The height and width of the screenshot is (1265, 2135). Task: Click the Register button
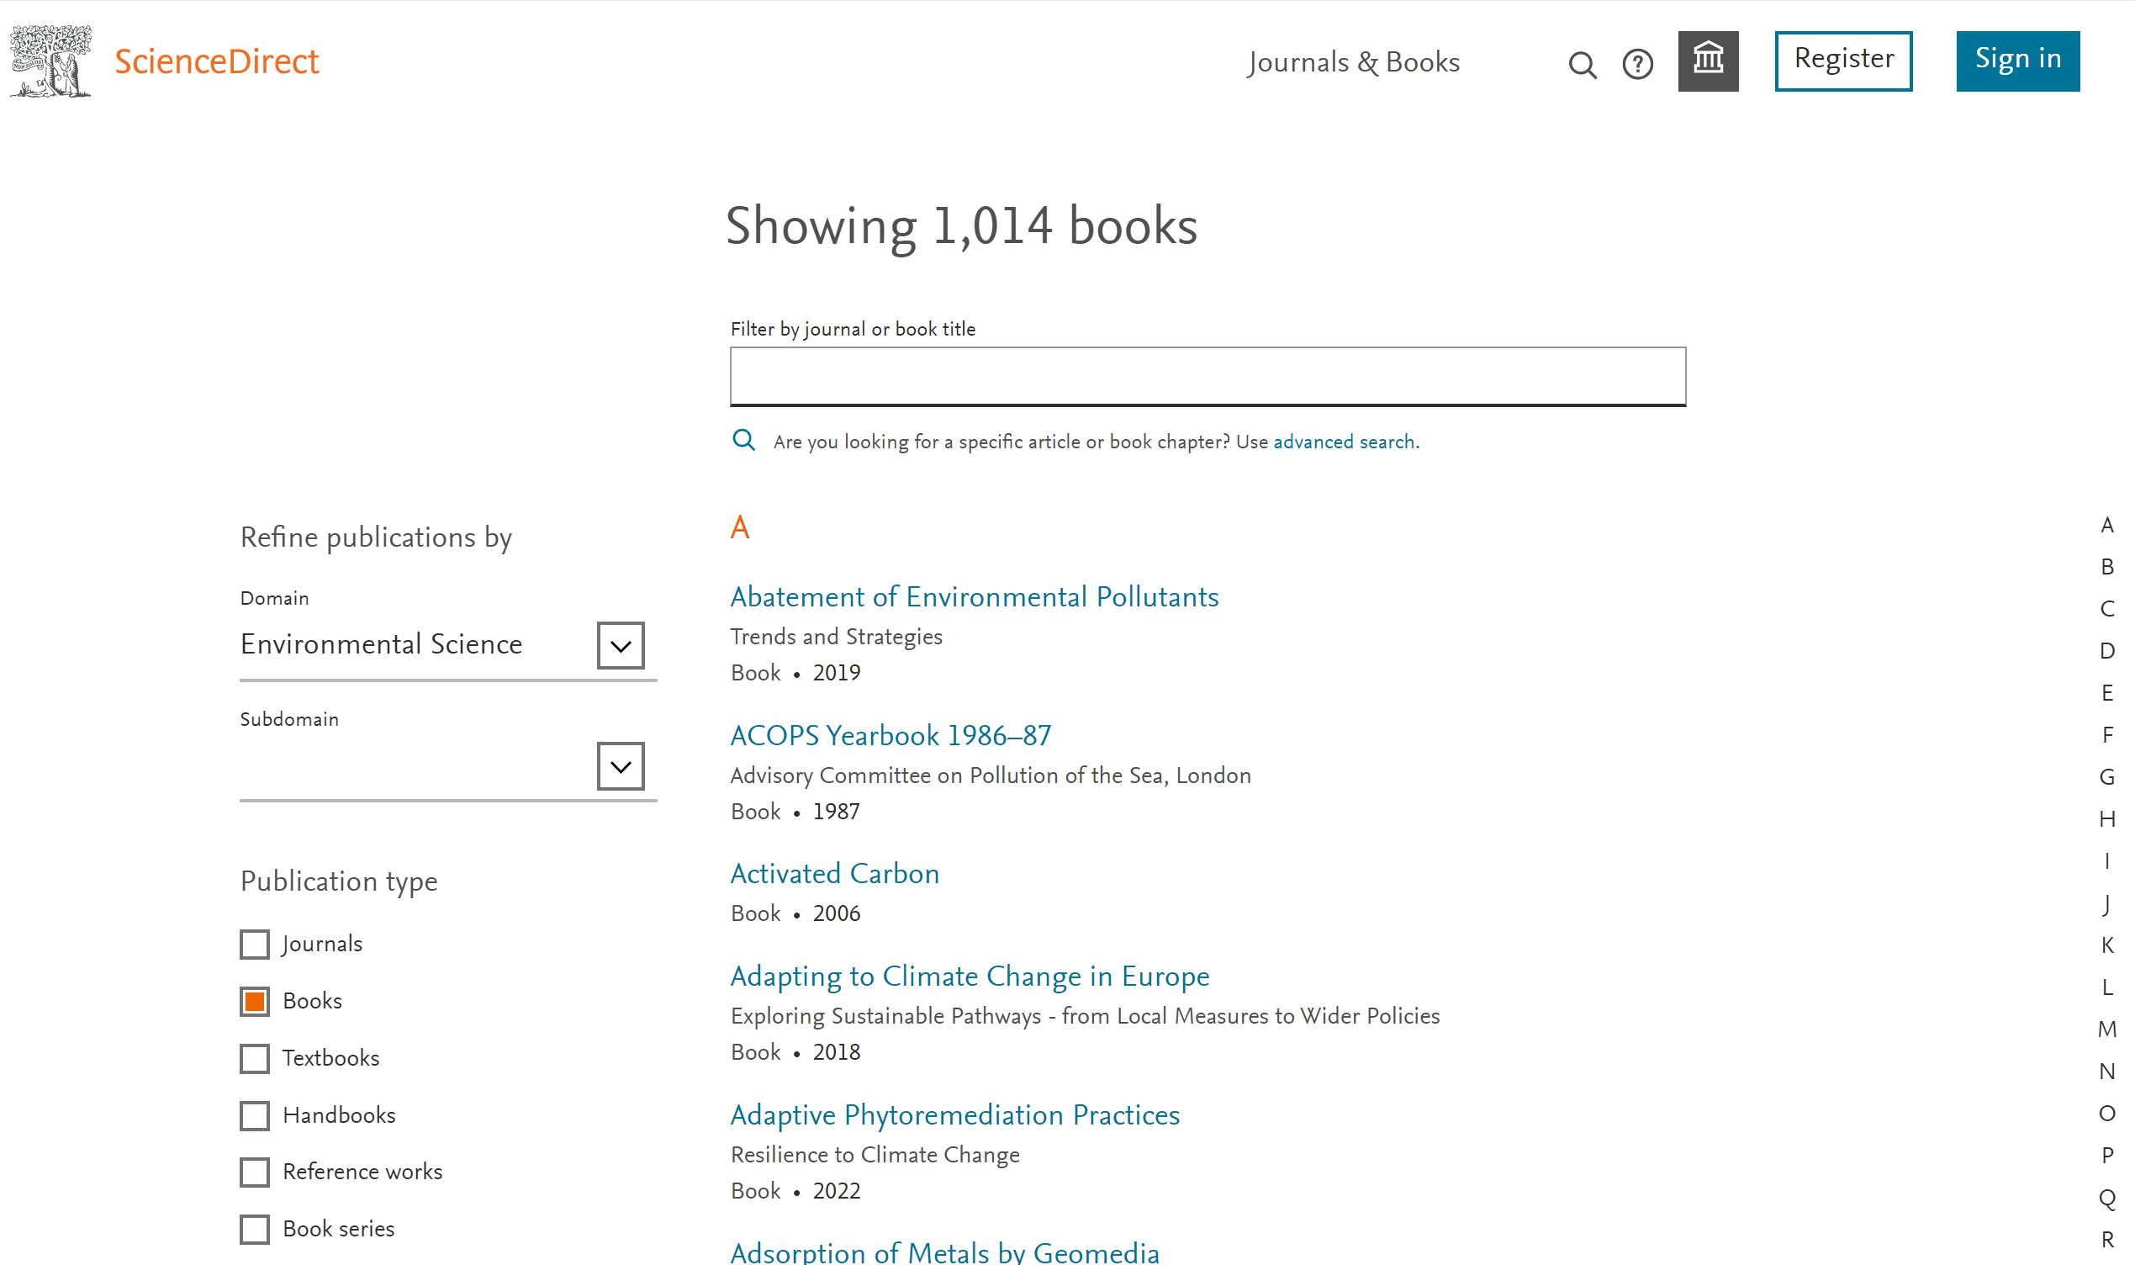point(1842,61)
